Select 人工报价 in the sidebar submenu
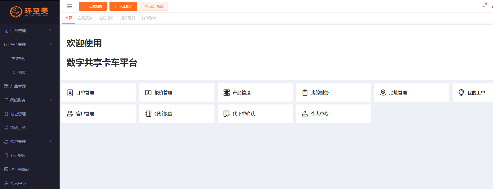Viewport: 493px width, 189px height. click(19, 72)
